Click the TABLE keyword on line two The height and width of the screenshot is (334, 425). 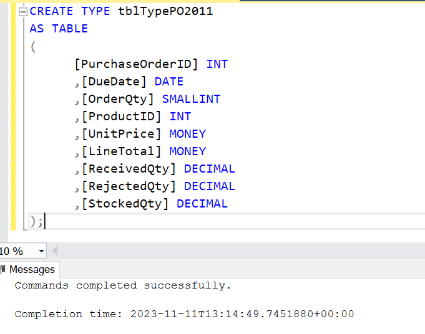point(69,29)
